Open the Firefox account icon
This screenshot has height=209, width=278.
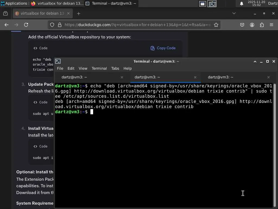(252, 25)
